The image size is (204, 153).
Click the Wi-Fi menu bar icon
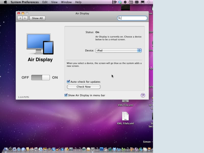point(114,2)
